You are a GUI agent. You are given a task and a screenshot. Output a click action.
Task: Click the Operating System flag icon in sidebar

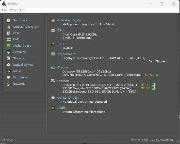click(x=9, y=27)
